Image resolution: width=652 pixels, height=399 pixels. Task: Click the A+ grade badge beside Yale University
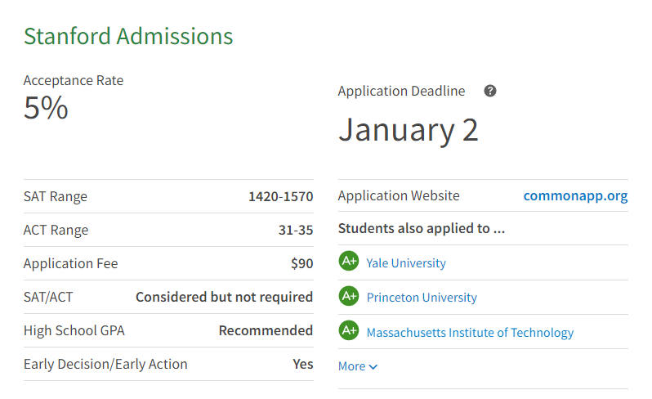(349, 262)
